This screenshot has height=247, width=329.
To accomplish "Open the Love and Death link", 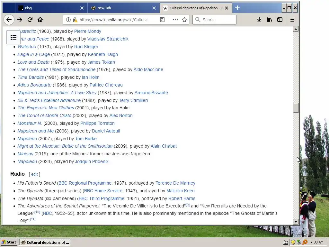I will [x=33, y=62].
